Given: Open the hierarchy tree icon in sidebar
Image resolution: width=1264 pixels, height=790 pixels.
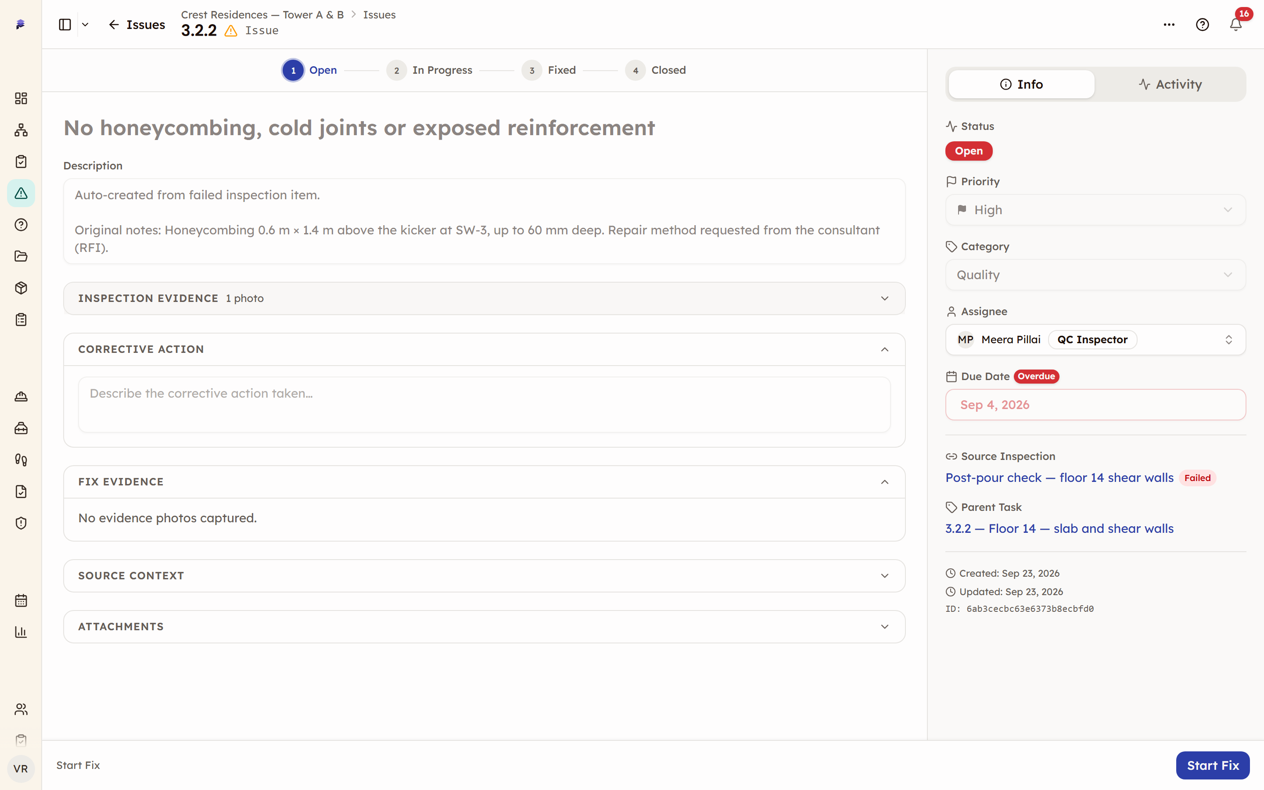Looking at the screenshot, I should coord(21,130).
